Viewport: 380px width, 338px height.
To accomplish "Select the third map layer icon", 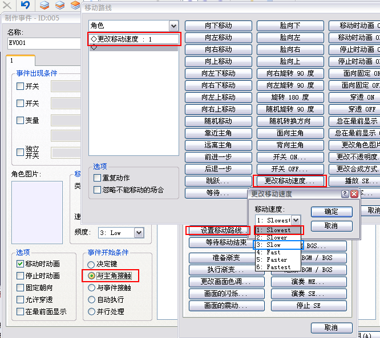I will tap(75, 5).
